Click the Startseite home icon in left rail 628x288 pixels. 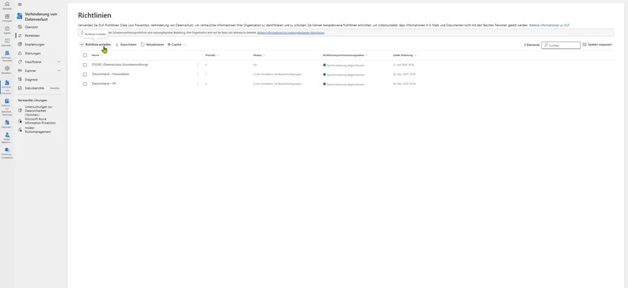(7, 6)
